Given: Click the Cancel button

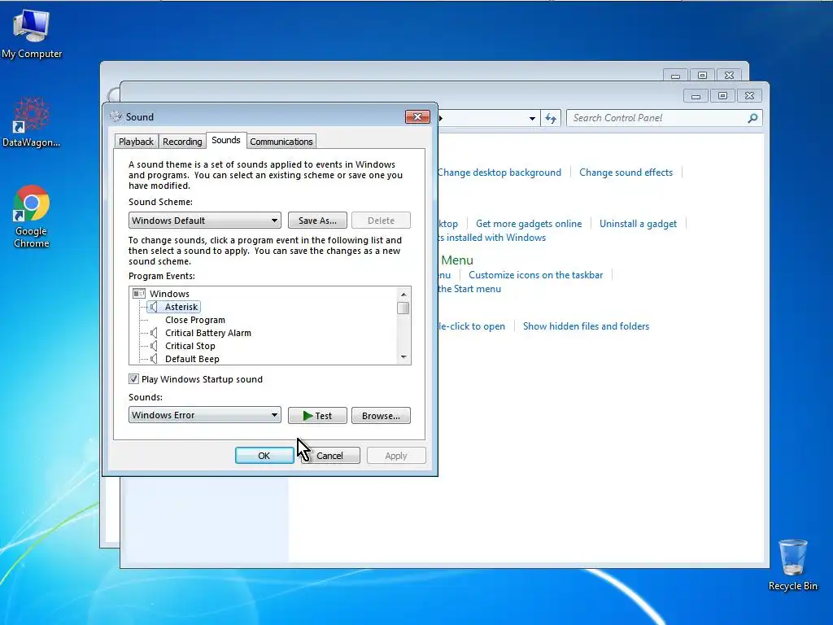Looking at the screenshot, I should coord(330,456).
